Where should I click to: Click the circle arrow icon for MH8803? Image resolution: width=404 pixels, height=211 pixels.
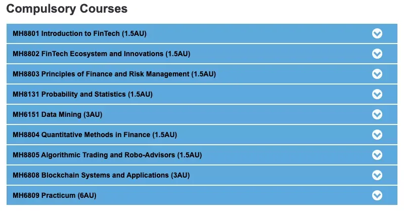click(377, 74)
